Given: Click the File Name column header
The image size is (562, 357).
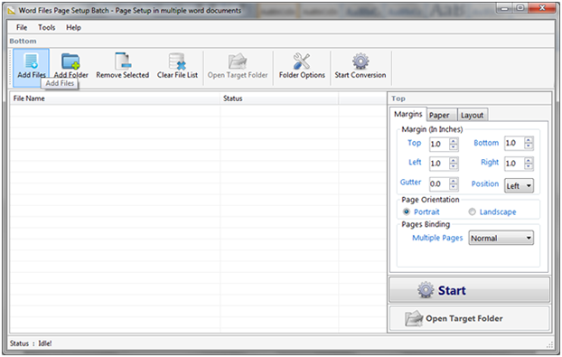Looking at the screenshot, I should click(115, 99).
